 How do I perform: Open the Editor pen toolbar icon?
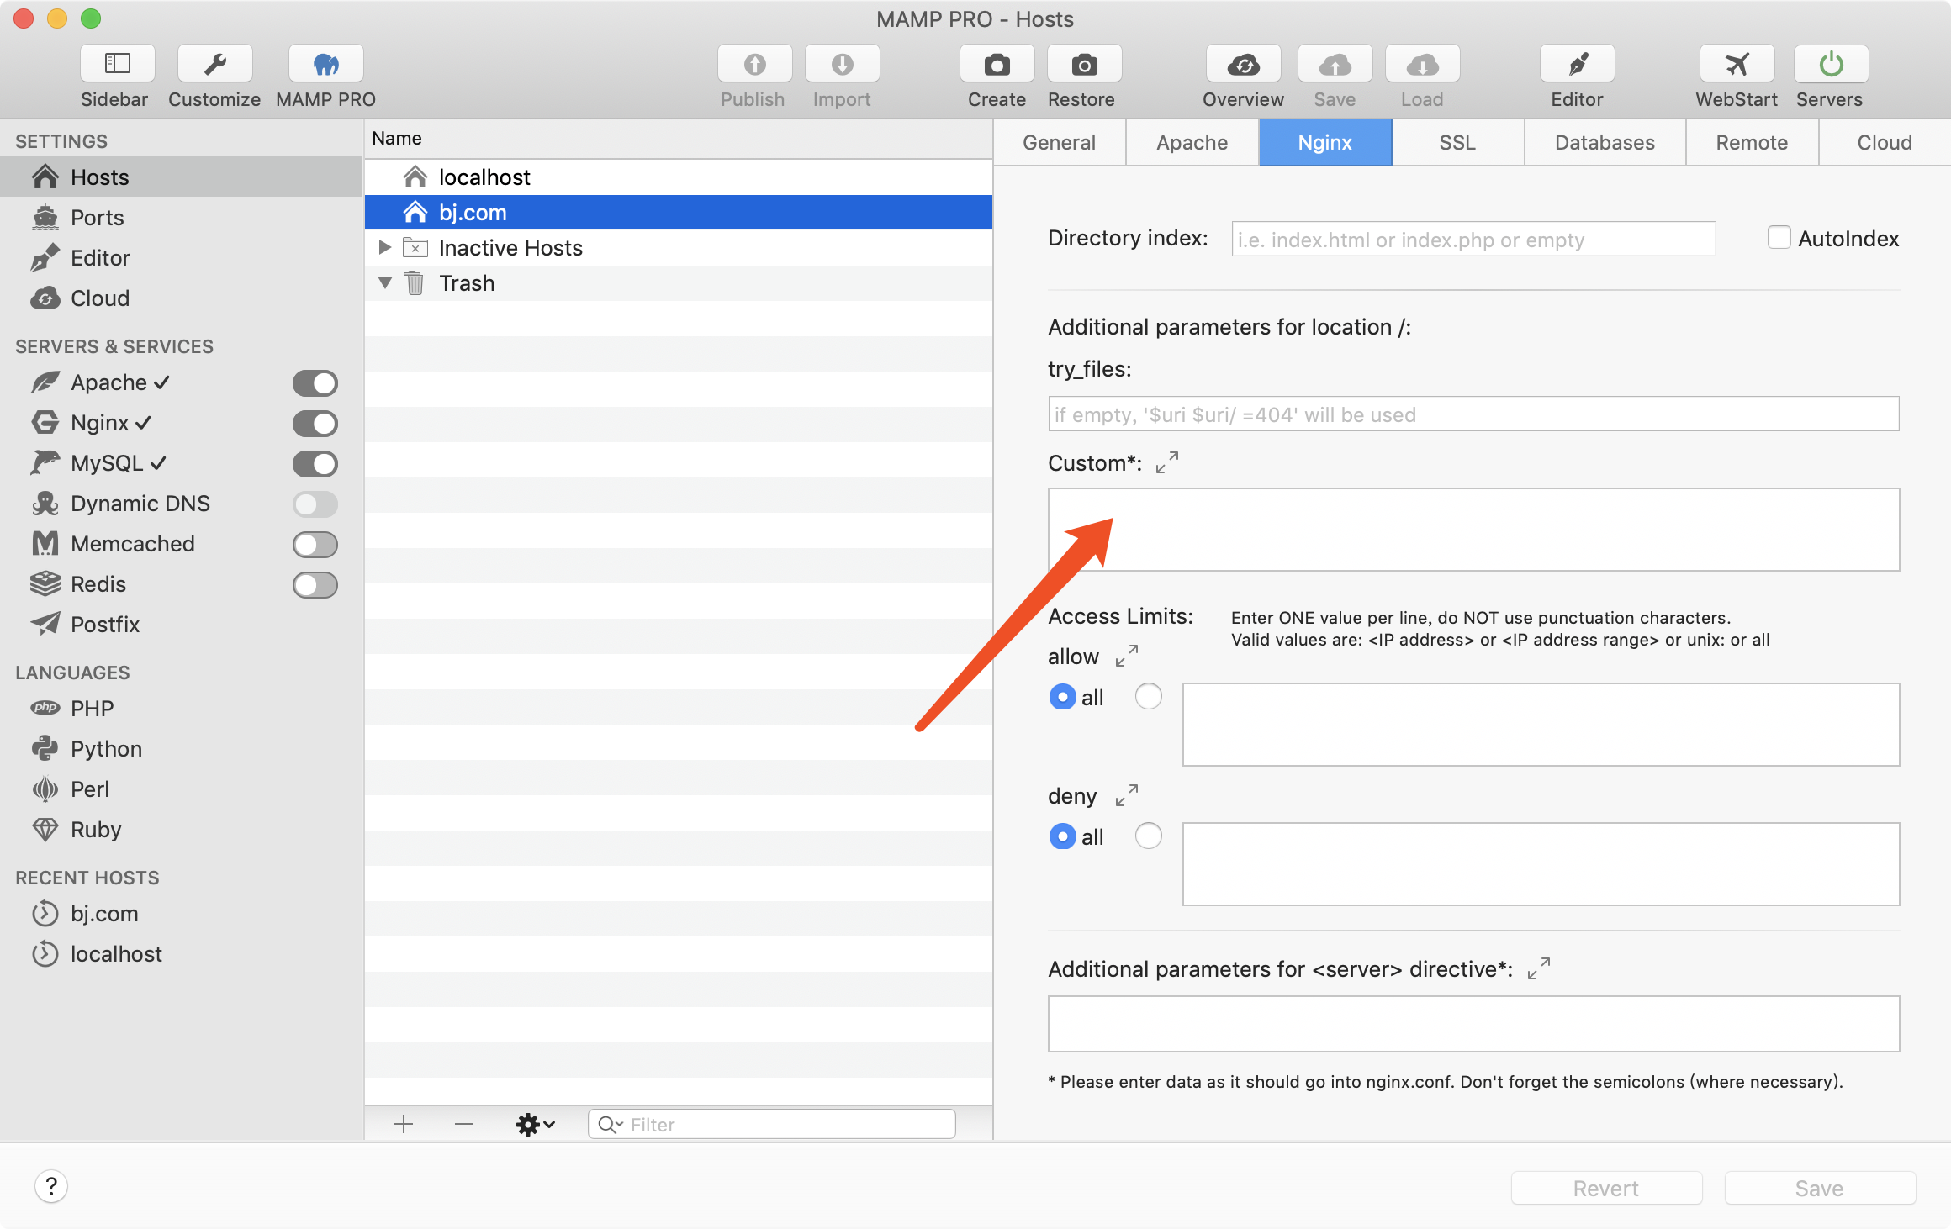pyautogui.click(x=1577, y=65)
